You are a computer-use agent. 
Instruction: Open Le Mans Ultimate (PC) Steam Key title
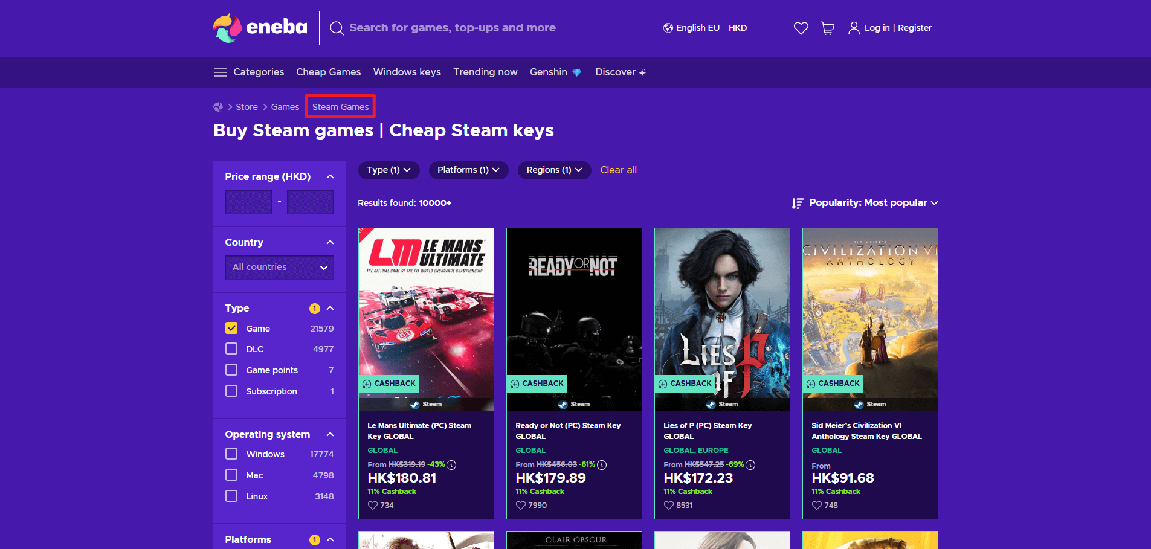coord(419,431)
